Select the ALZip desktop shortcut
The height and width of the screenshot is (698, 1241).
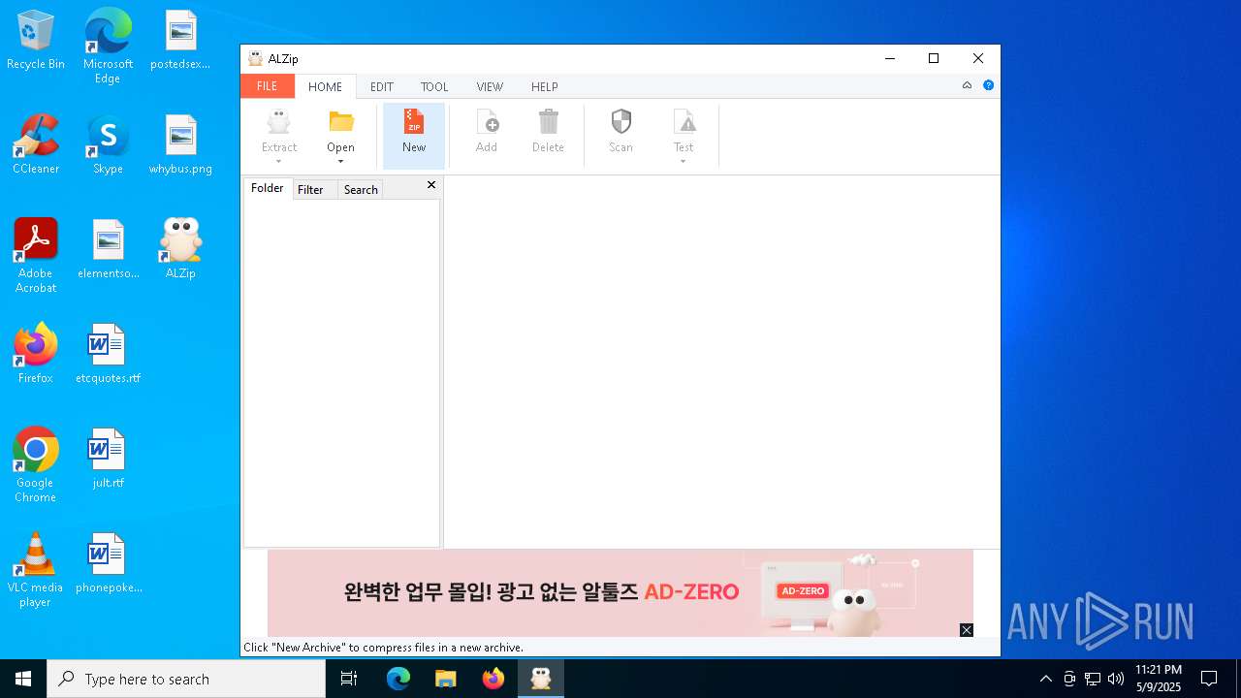coord(180,248)
